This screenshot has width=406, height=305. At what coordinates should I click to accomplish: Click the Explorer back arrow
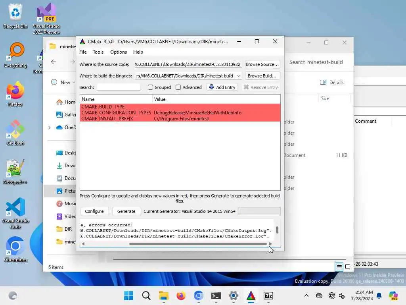tap(54, 62)
